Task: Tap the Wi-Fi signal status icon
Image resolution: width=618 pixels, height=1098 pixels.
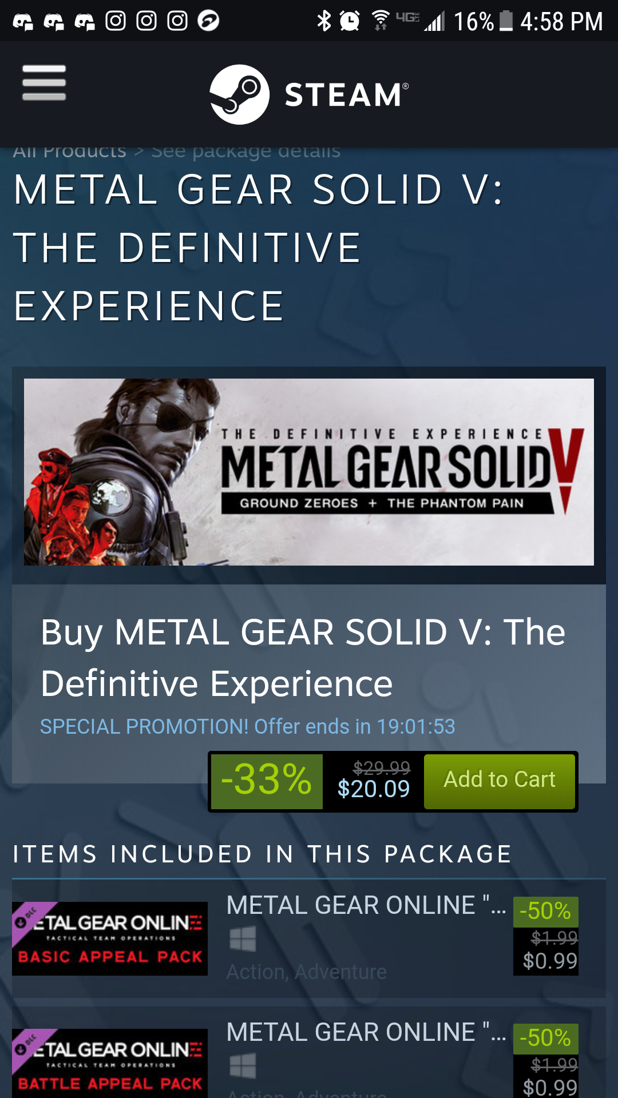Action: point(380,21)
